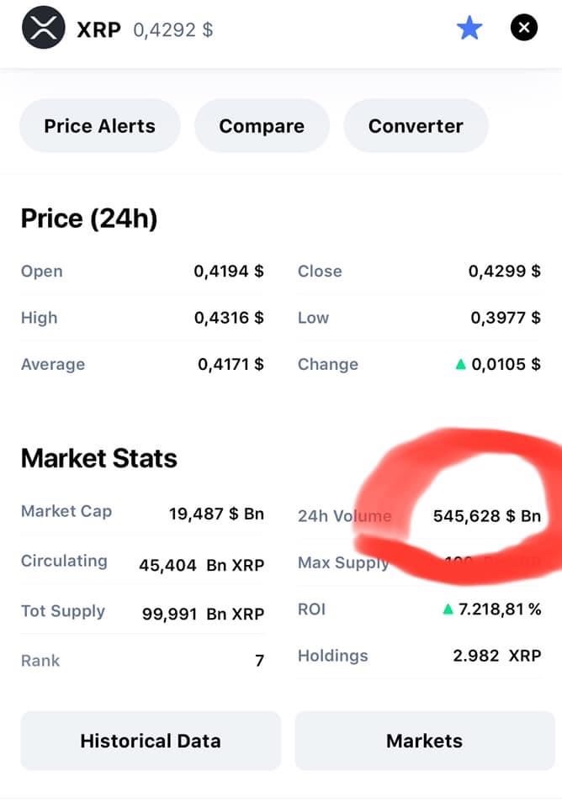Select the High price value
The image size is (562, 807).
(229, 318)
